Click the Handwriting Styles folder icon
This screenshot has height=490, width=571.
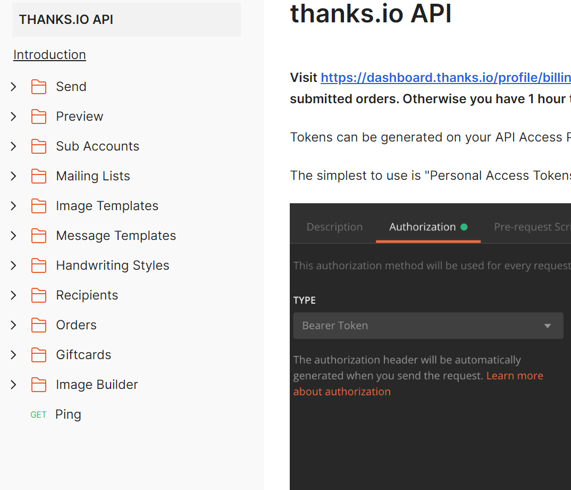pyautogui.click(x=39, y=265)
